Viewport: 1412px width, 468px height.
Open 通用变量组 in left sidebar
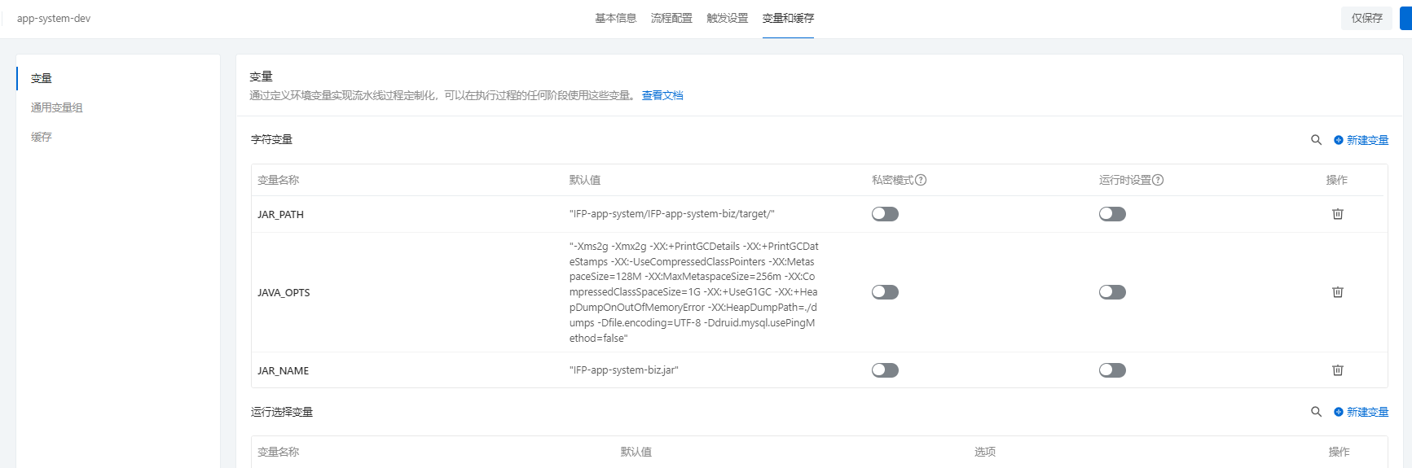(x=57, y=107)
